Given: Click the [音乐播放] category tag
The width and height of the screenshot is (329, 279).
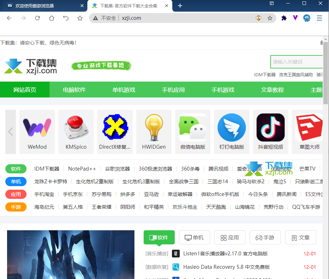Looking at the screenshot, I should 157,254.
